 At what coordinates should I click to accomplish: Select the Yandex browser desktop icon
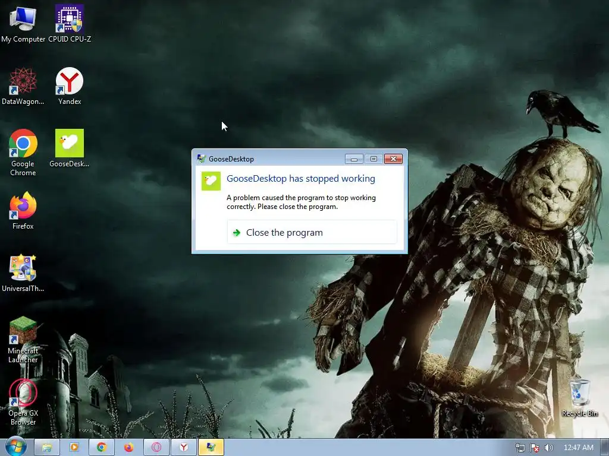(70, 85)
